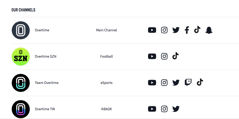
Task: Click Overtime TW Twitter icon
Action: point(176,109)
